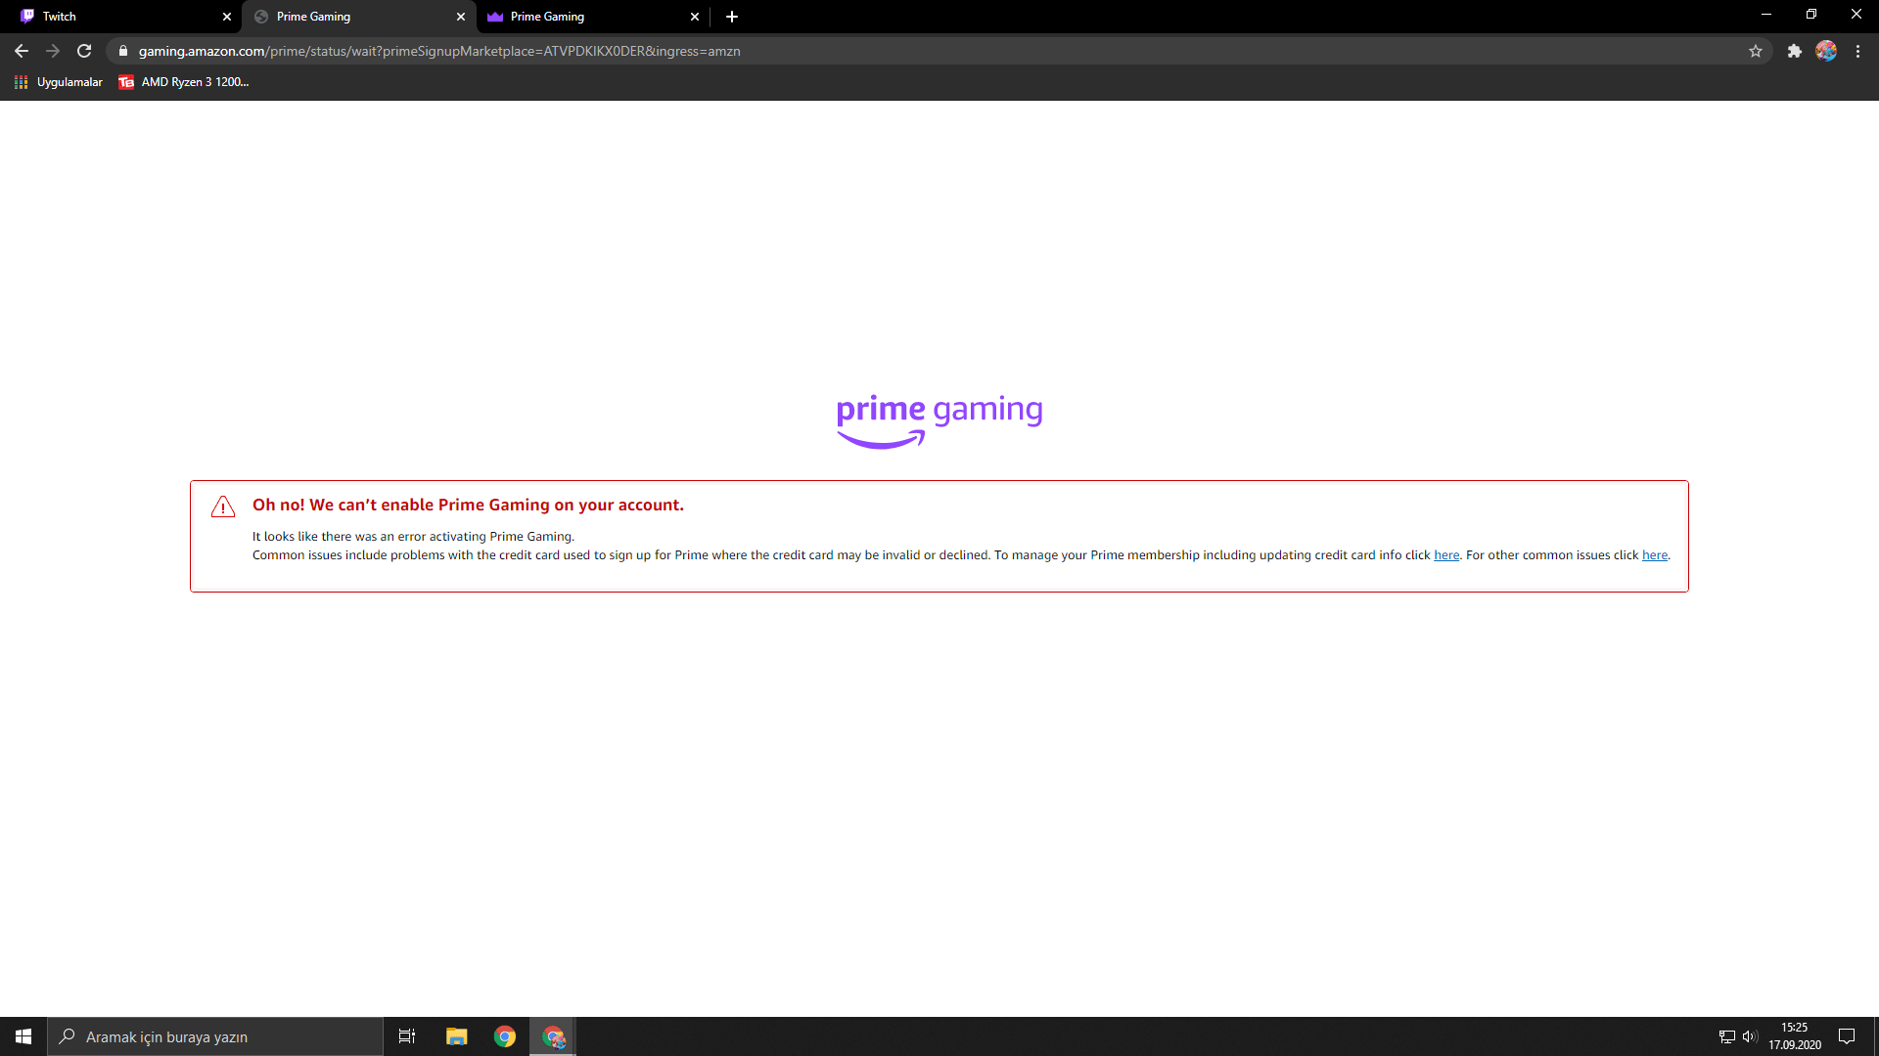The image size is (1879, 1056).
Task: Close the Twitch tab
Action: 227,17
